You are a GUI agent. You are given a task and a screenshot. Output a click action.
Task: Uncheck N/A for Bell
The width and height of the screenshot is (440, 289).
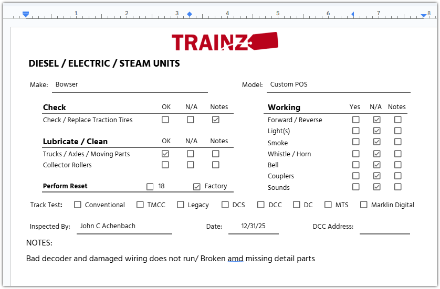pos(377,165)
